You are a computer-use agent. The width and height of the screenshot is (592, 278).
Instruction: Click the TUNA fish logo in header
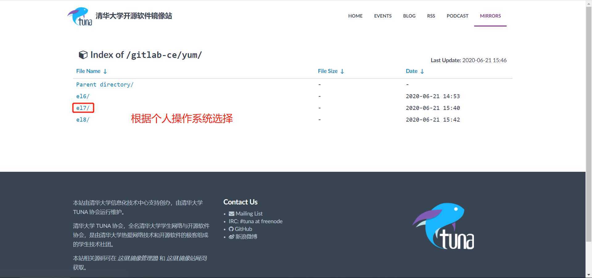point(80,16)
